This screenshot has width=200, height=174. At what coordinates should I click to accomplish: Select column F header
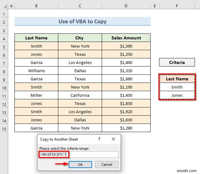(x=177, y=6)
